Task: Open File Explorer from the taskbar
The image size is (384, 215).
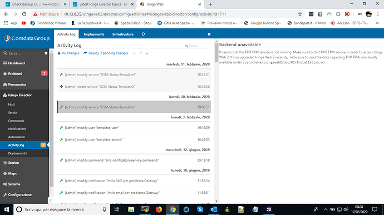Action: coord(131,209)
